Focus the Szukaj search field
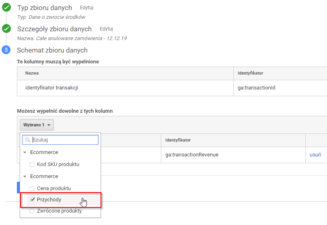 point(60,140)
